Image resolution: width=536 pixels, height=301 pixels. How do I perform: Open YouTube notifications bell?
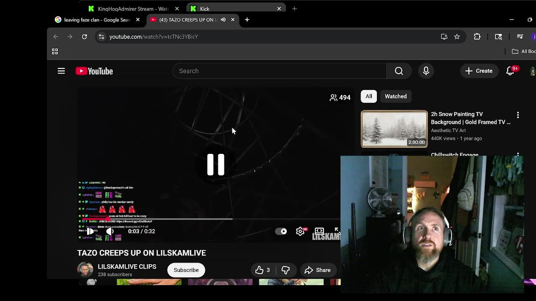tap(510, 71)
